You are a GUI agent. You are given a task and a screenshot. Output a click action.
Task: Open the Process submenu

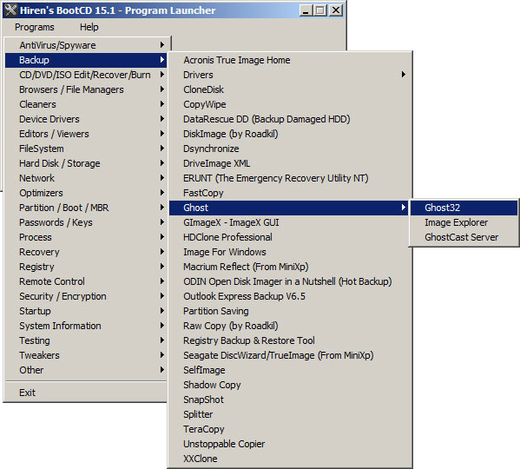tap(86, 237)
